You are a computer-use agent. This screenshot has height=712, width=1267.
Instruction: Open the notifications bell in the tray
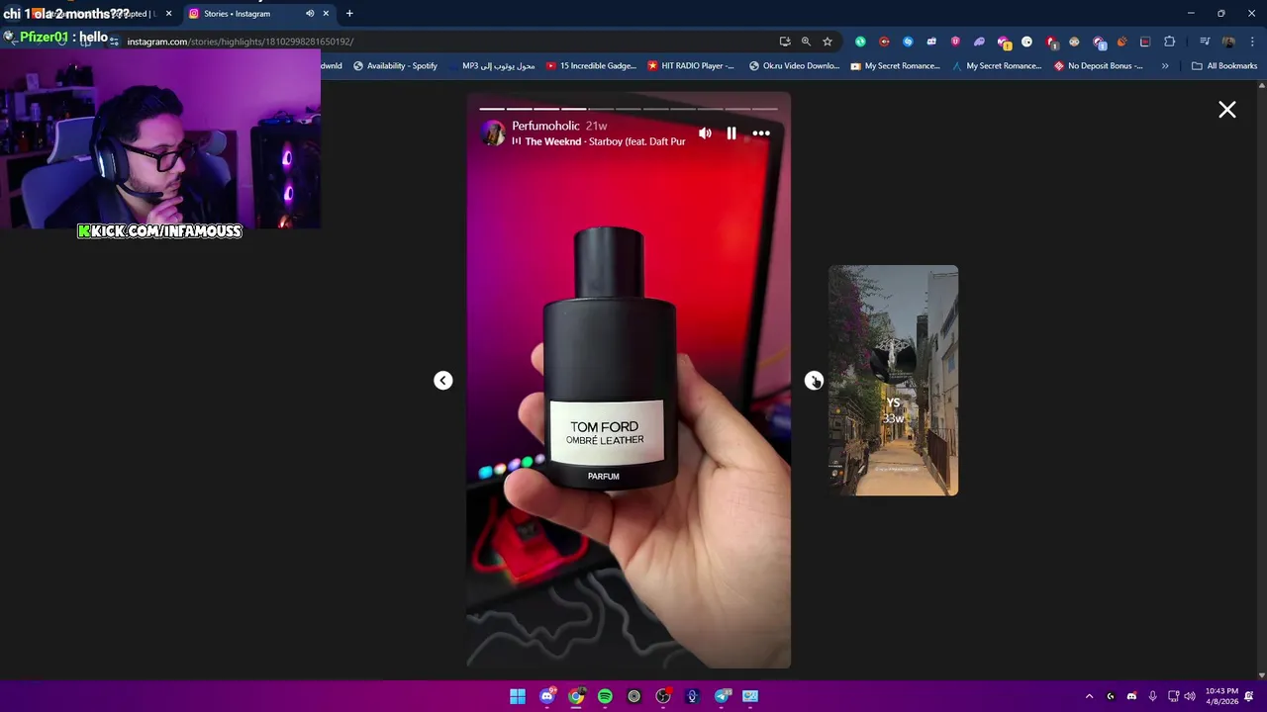1249,696
